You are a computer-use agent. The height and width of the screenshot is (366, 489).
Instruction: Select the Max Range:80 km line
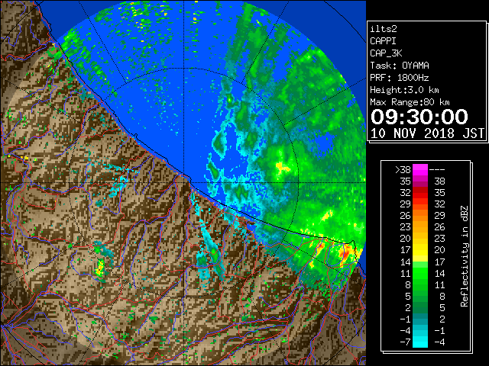tap(410, 102)
